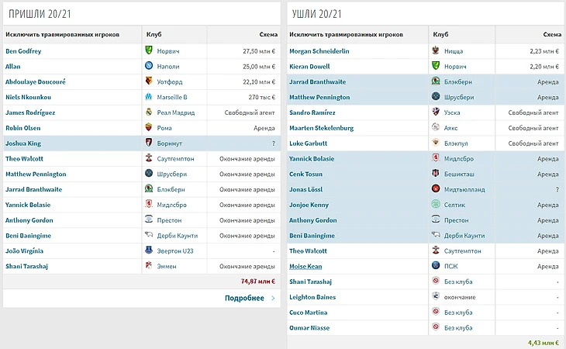566x349 pixels.
Task: Toggle exclude injured players in arrivals table
Action: [50, 35]
